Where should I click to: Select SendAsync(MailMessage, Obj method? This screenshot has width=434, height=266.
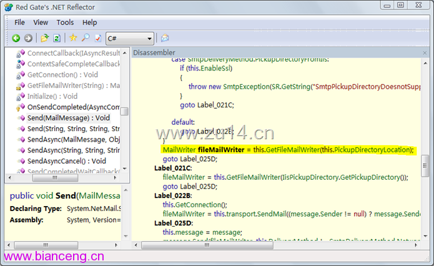[x=74, y=139]
